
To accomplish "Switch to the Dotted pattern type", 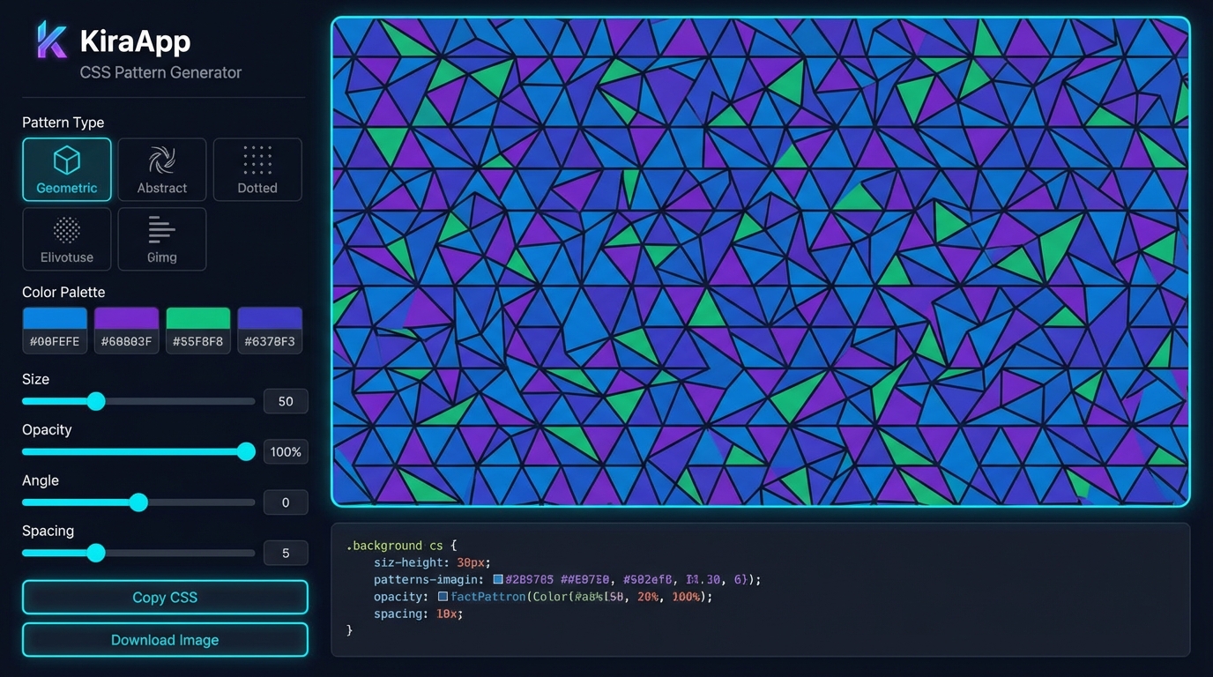I will point(257,169).
